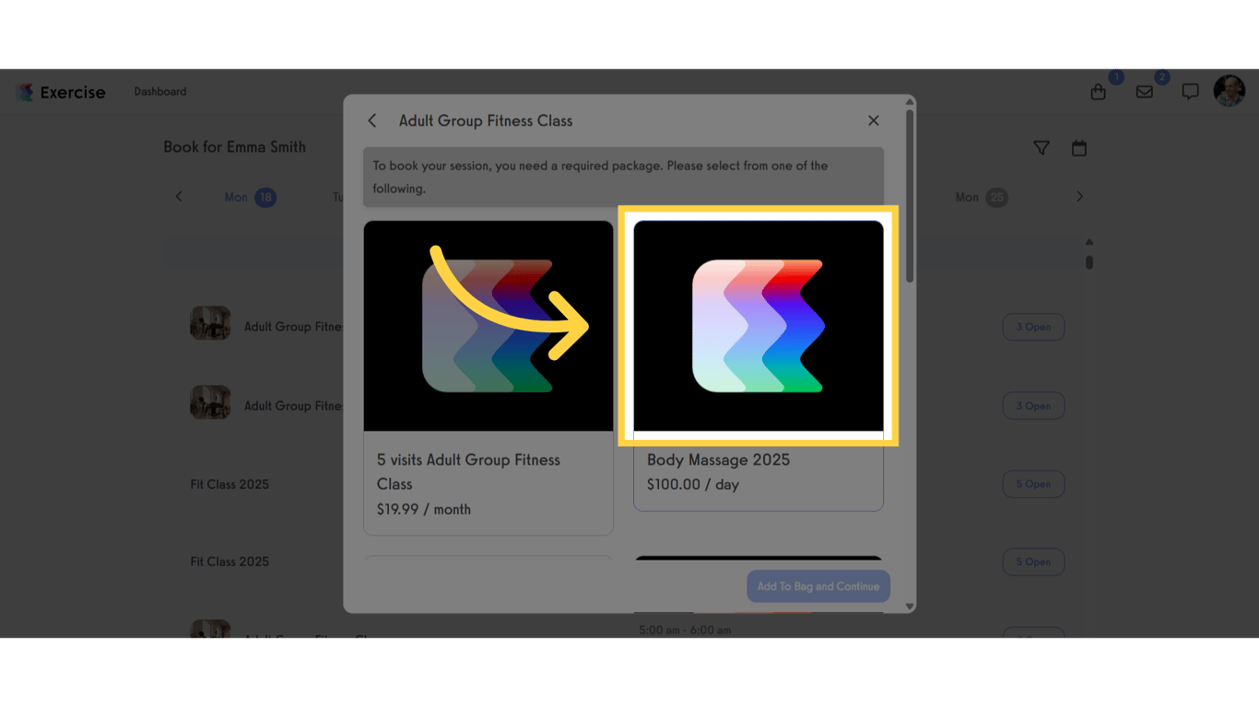The width and height of the screenshot is (1259, 707).
Task: Click the modal scrollbar down arrow
Action: 910,607
